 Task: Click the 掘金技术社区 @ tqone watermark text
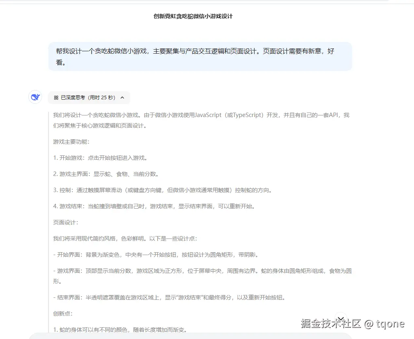coord(353,323)
